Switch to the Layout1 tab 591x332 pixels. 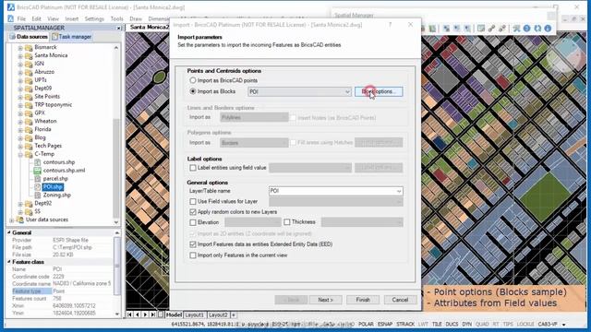pos(195,314)
